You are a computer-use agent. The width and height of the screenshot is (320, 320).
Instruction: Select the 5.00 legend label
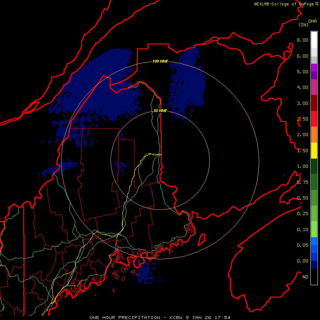pyautogui.click(x=303, y=71)
